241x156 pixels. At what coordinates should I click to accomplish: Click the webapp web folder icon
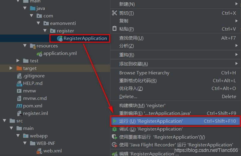(x=26, y=136)
